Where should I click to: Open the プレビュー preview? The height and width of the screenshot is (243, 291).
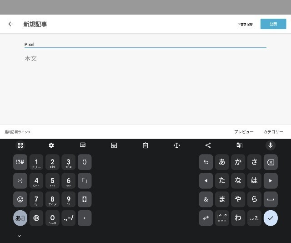click(x=244, y=132)
